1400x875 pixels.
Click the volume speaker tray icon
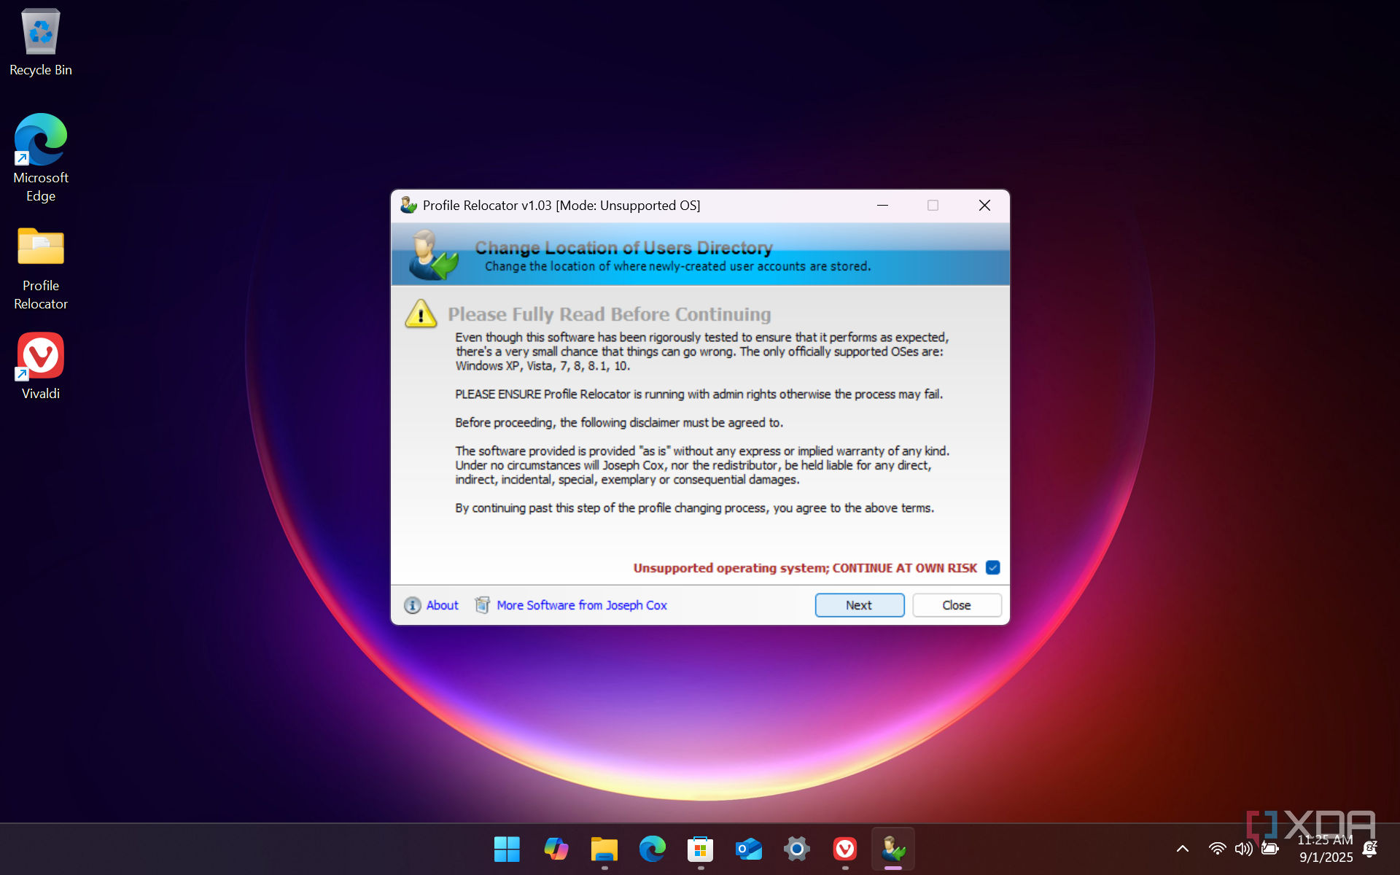point(1243,849)
